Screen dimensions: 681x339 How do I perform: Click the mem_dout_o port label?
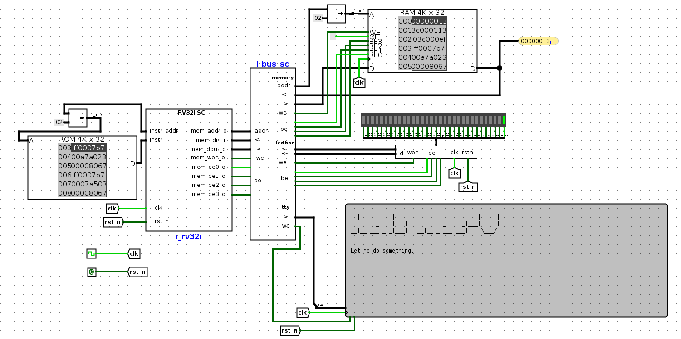coord(208,149)
